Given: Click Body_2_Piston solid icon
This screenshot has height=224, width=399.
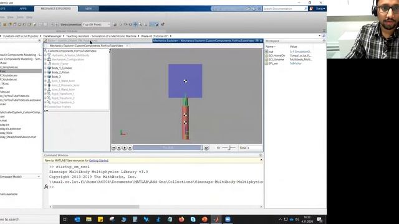Looking at the screenshot, I should 49,72.
